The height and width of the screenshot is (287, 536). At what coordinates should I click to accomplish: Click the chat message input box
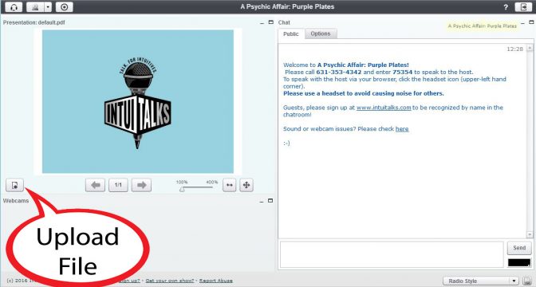(392, 254)
